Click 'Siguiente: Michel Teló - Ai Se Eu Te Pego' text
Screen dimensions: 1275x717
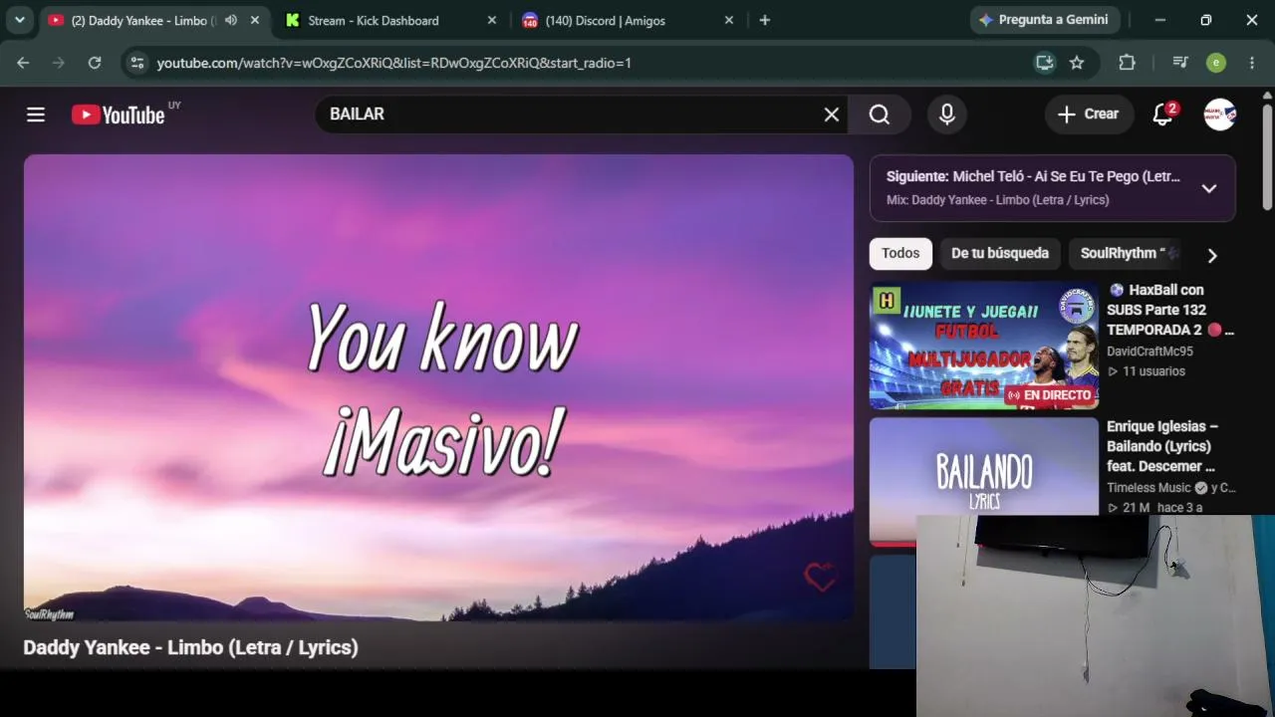point(1033,176)
